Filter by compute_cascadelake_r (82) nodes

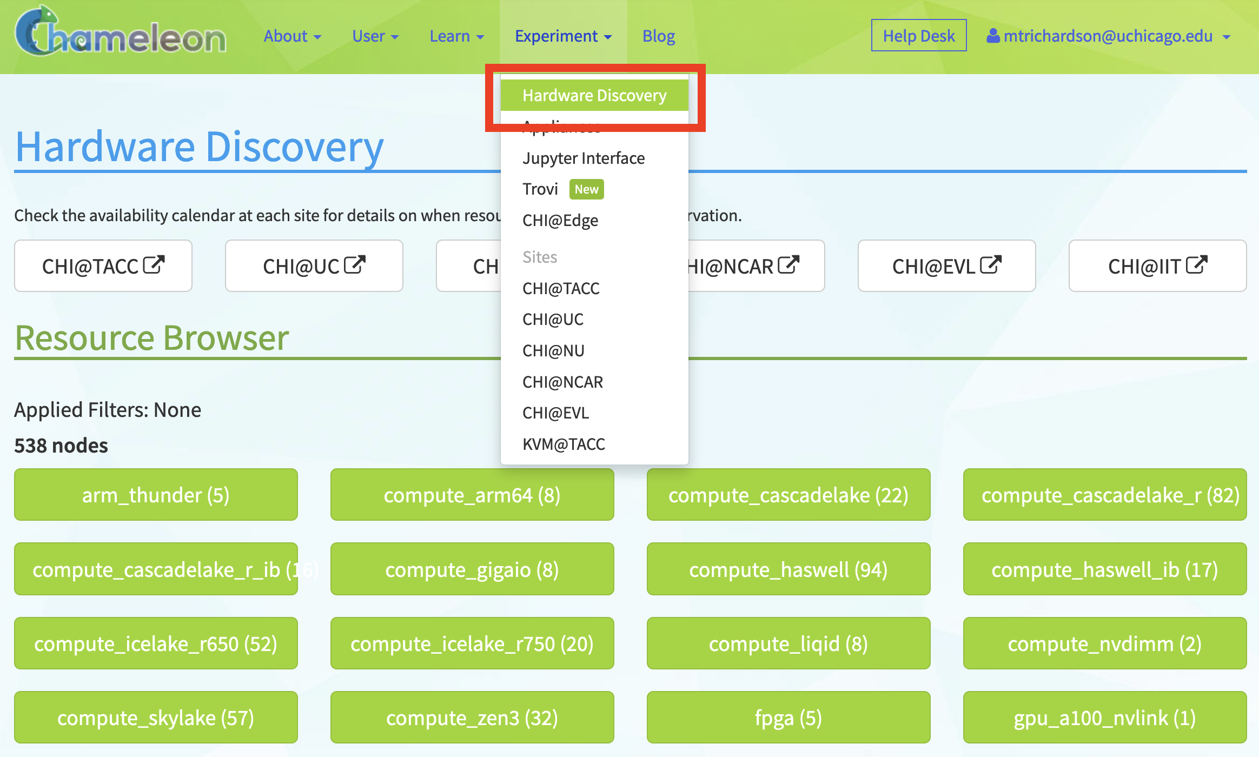point(1105,495)
